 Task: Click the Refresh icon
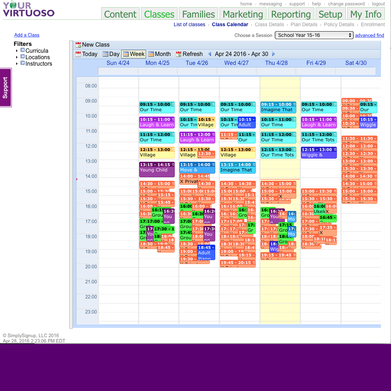[179, 54]
